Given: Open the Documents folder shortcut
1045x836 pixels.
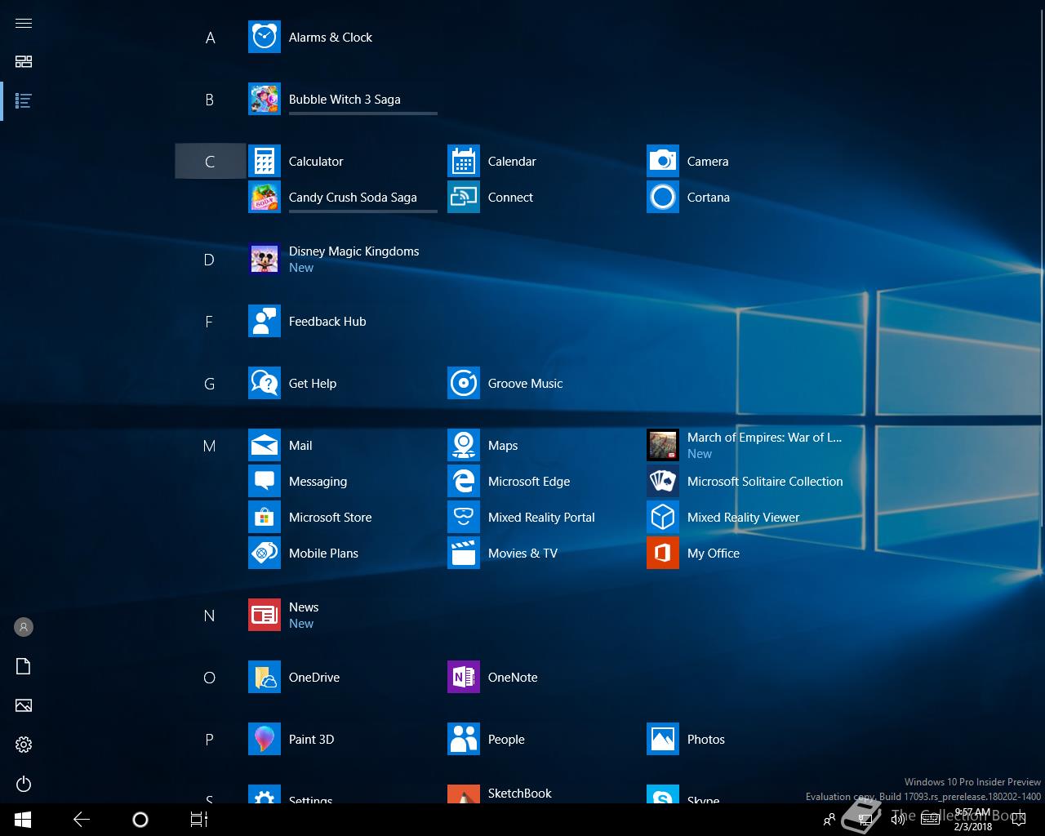Looking at the screenshot, I should 24,666.
